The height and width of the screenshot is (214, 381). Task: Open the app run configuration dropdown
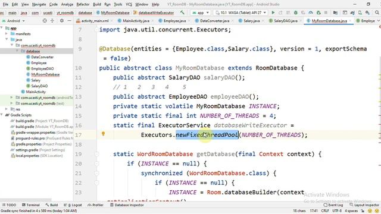pos(201,12)
